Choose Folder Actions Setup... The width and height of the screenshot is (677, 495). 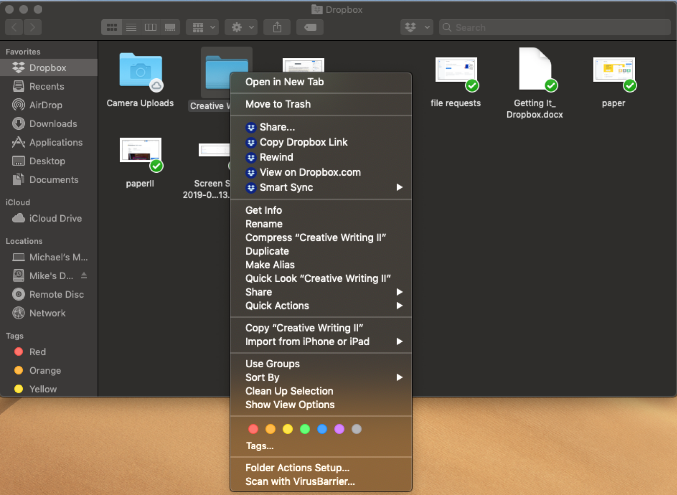pos(321,468)
